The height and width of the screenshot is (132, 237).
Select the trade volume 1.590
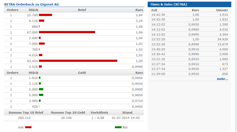(224, 25)
